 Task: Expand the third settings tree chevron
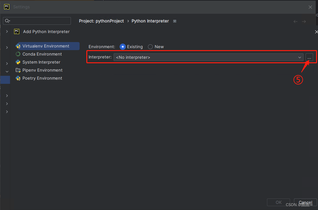point(7,64)
